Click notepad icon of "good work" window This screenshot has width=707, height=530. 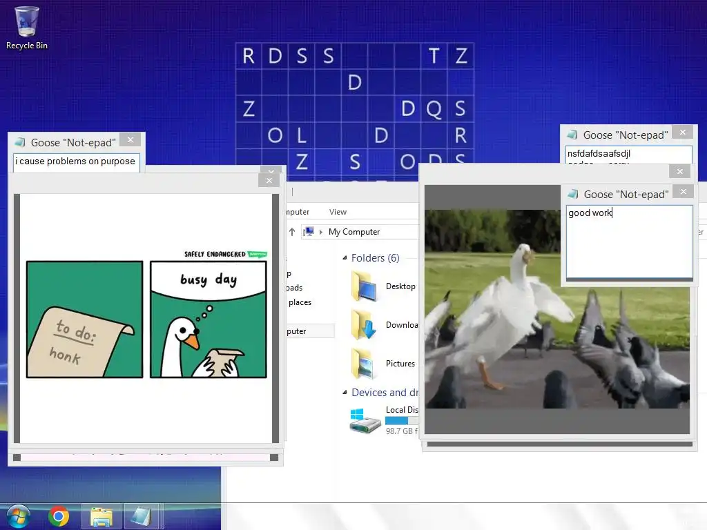click(573, 194)
